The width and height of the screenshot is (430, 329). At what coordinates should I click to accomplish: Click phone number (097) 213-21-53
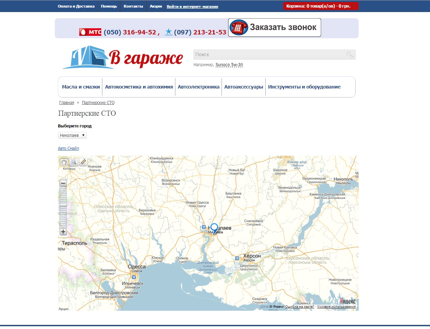(x=200, y=32)
